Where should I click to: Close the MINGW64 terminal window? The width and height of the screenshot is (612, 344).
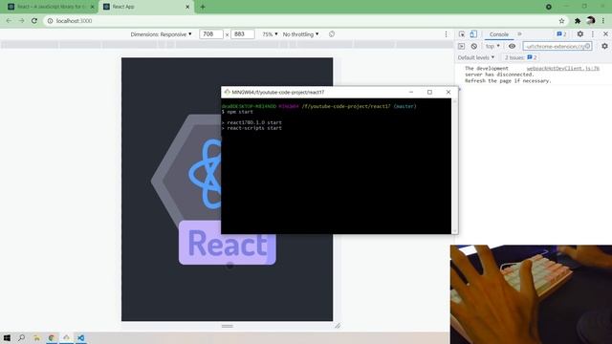448,92
